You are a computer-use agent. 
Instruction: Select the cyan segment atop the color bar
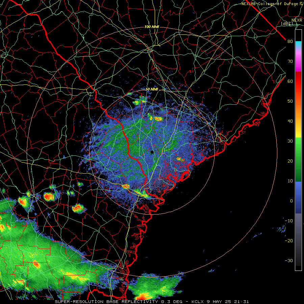click(298, 45)
